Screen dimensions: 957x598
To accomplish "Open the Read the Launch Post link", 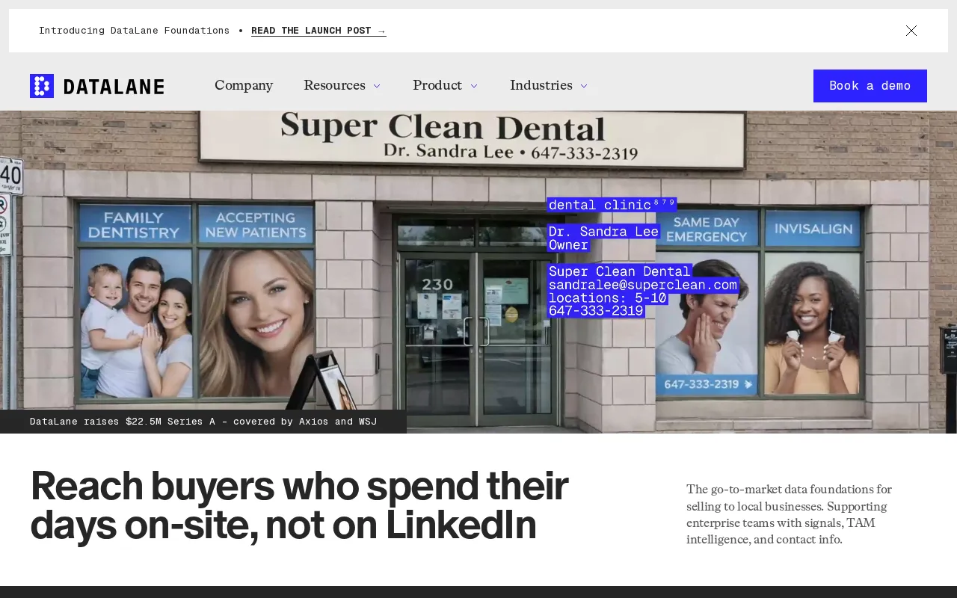I will click(x=319, y=31).
